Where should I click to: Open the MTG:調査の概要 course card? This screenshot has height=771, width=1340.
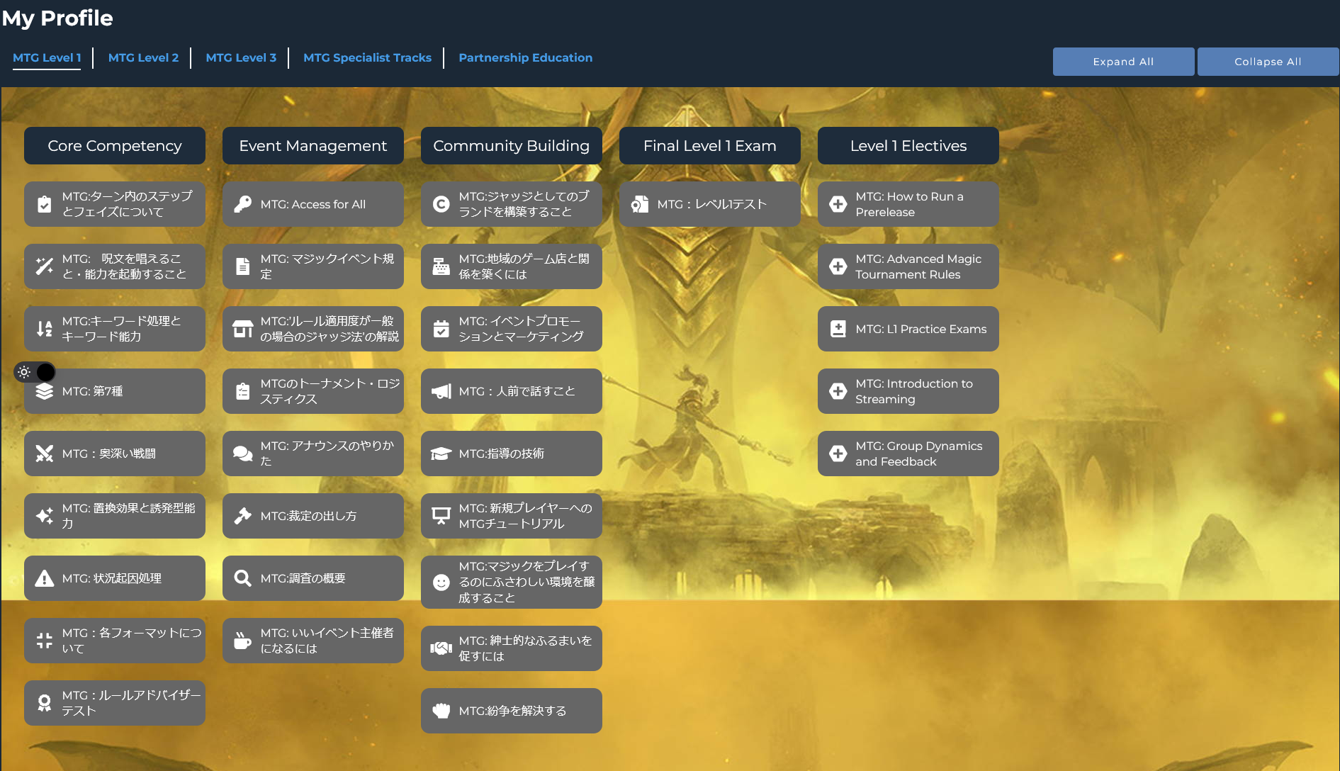coord(313,578)
